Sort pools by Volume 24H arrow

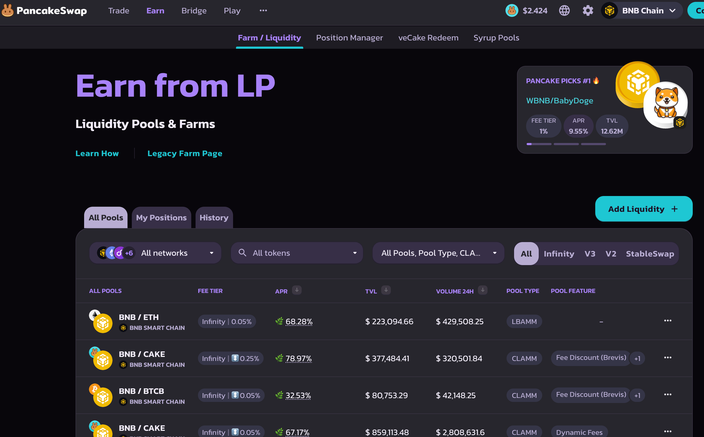coord(483,290)
